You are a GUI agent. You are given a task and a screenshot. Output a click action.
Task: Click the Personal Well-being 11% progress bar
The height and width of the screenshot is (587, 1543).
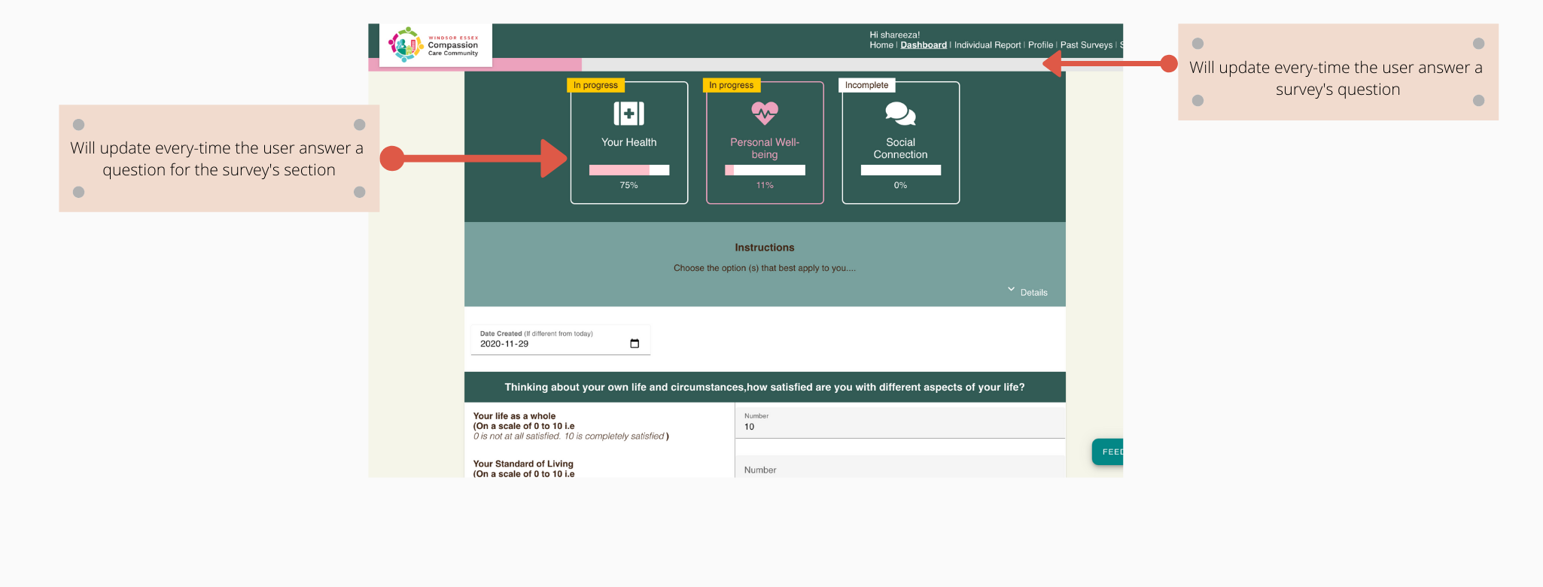[764, 170]
